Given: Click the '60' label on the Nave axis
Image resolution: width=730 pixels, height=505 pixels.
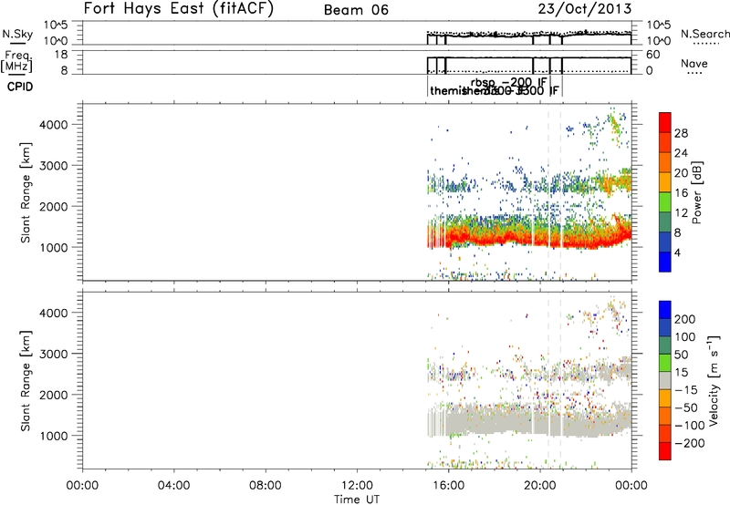Looking at the screenshot, I should [652, 55].
